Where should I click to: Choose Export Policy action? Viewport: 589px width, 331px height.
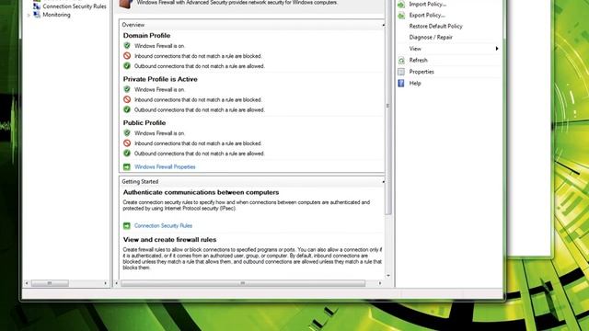[x=427, y=15]
